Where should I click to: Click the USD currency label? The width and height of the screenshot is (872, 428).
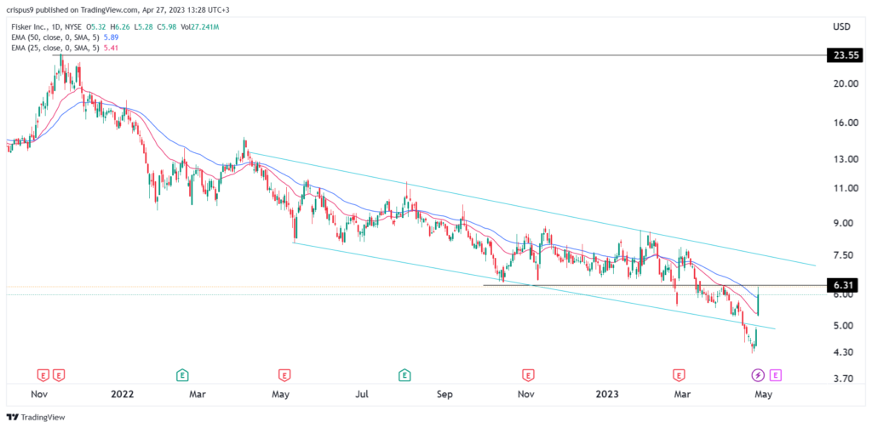click(842, 26)
